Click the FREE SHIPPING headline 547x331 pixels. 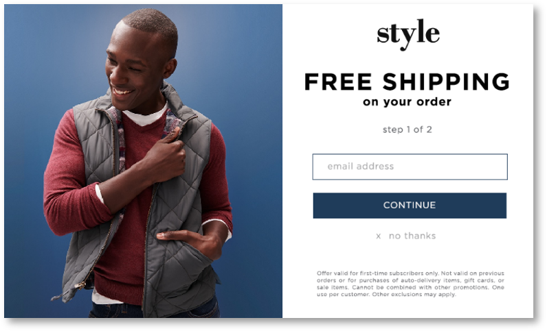407,82
